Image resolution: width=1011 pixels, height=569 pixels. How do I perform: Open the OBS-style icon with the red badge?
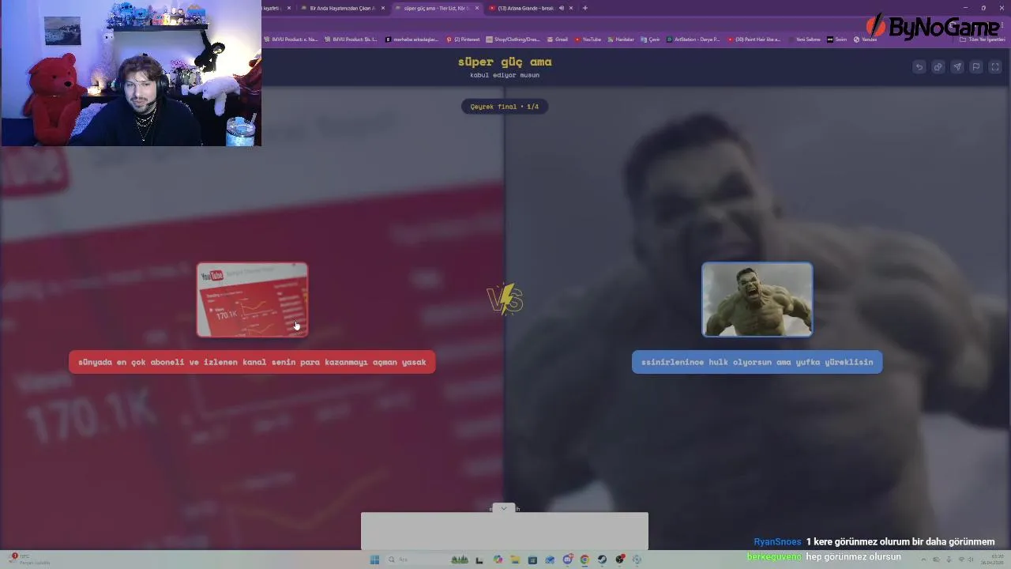point(620,560)
